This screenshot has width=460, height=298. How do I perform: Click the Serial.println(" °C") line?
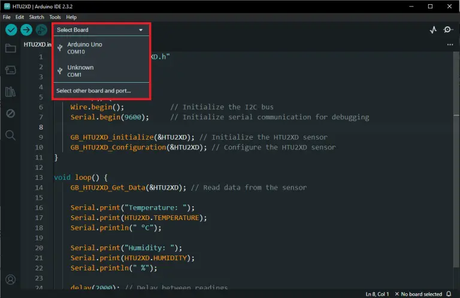click(116, 227)
